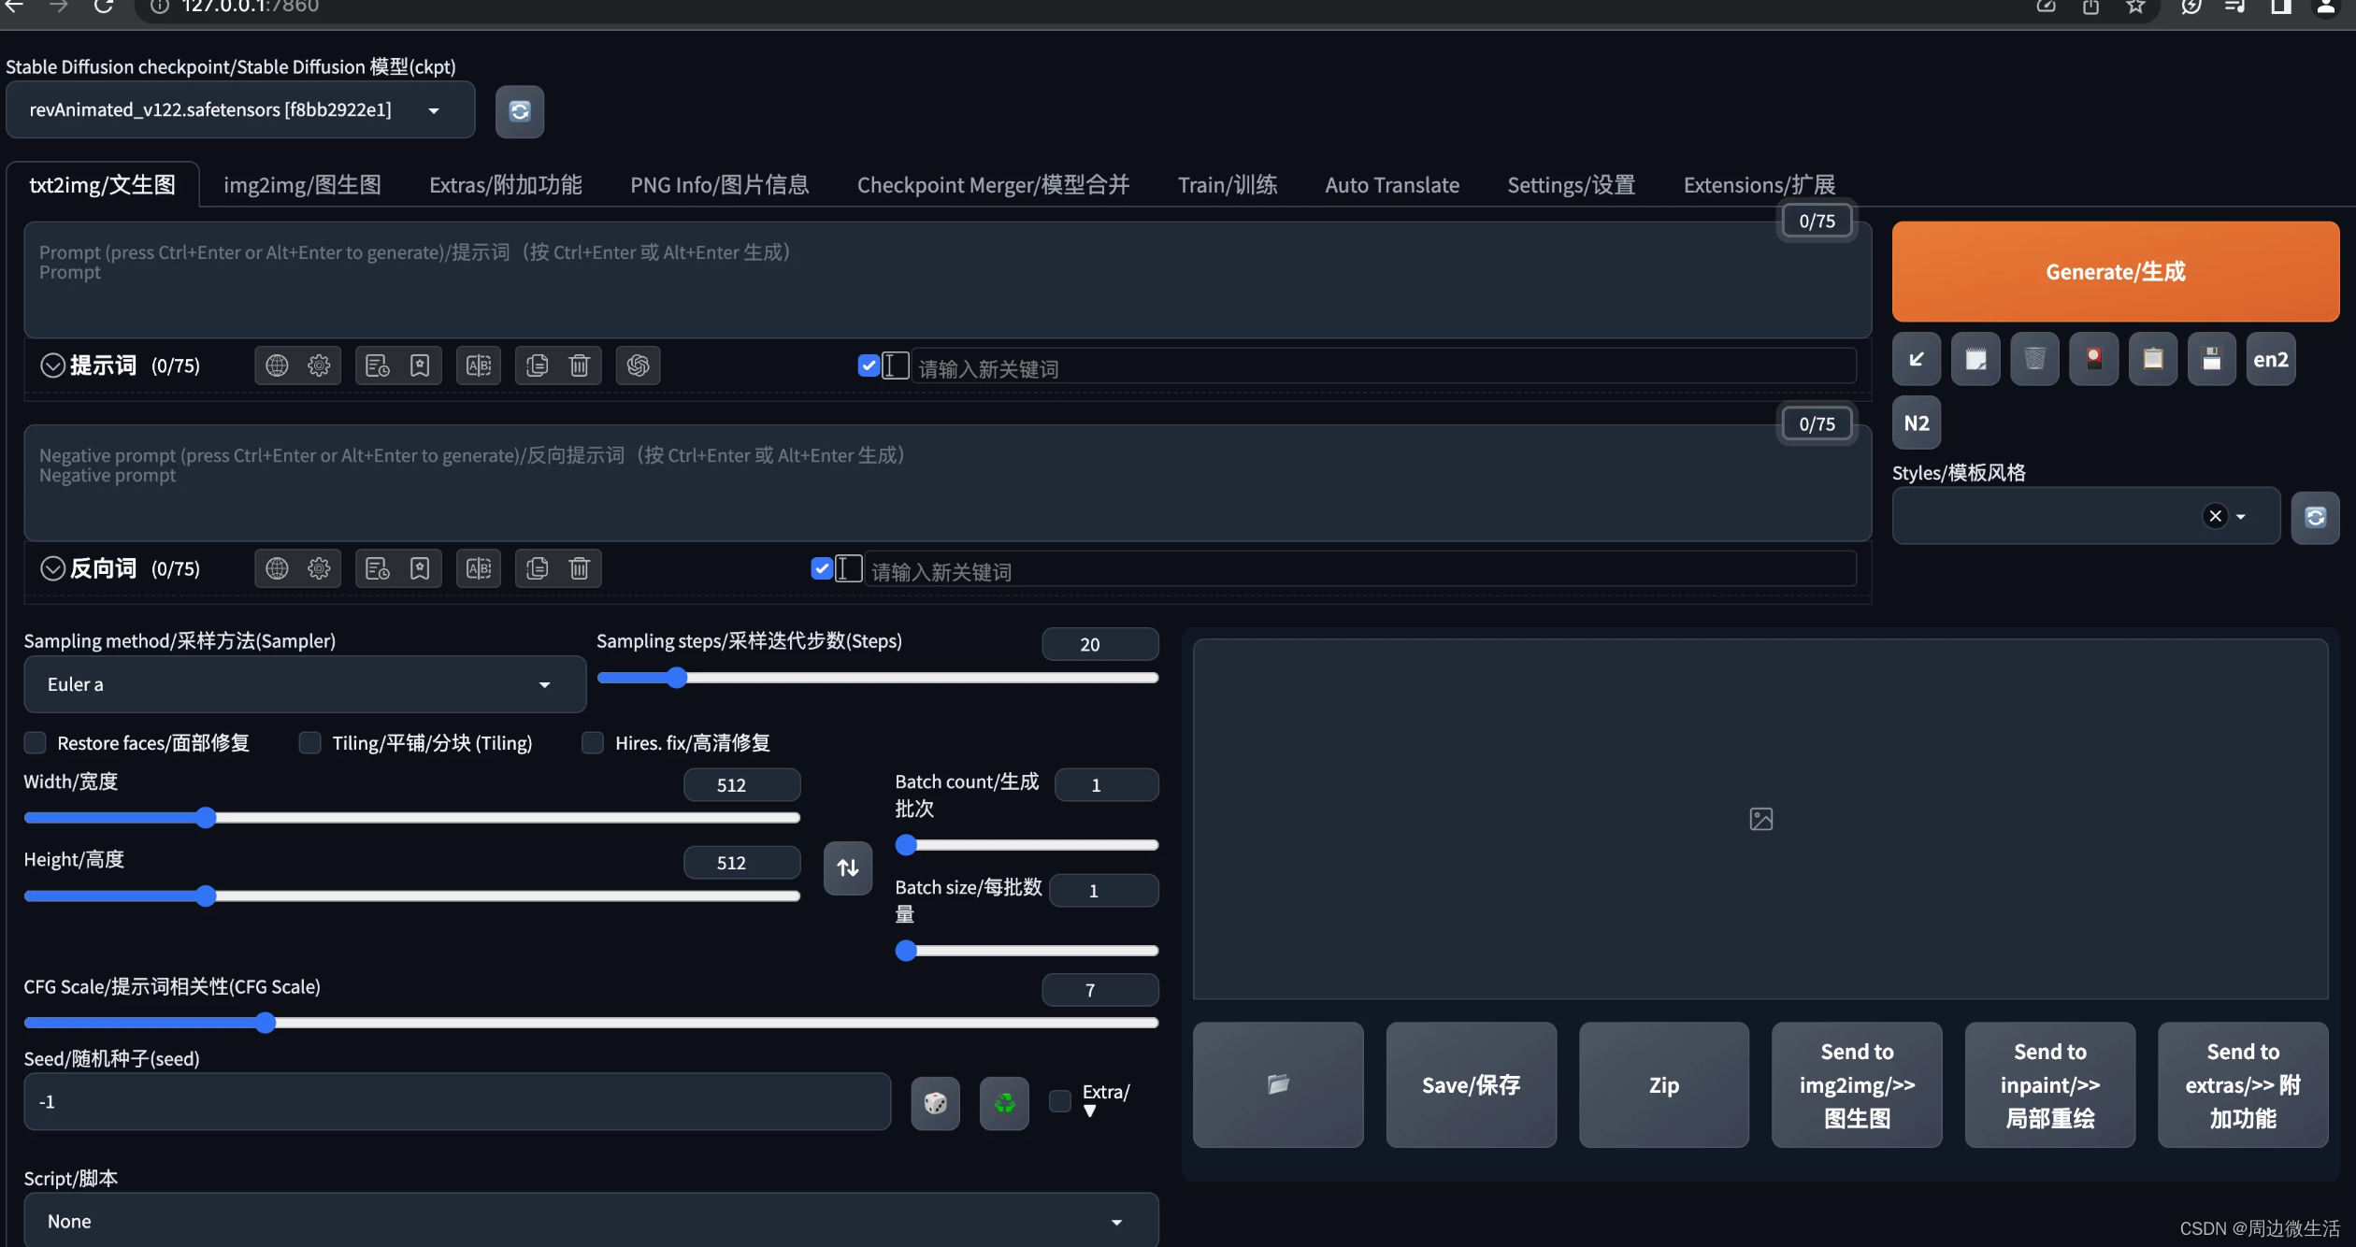The width and height of the screenshot is (2356, 1247).
Task: Clear the Styles selection with X button
Action: point(2216,516)
